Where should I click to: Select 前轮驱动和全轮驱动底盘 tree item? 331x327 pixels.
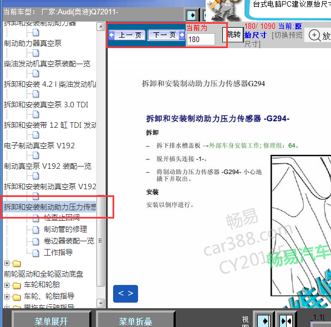[x=43, y=274]
